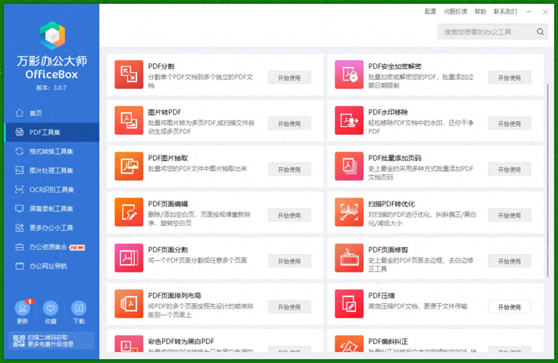
Task: Click the PDF偏斜纠正 title text
Action: [x=388, y=341]
